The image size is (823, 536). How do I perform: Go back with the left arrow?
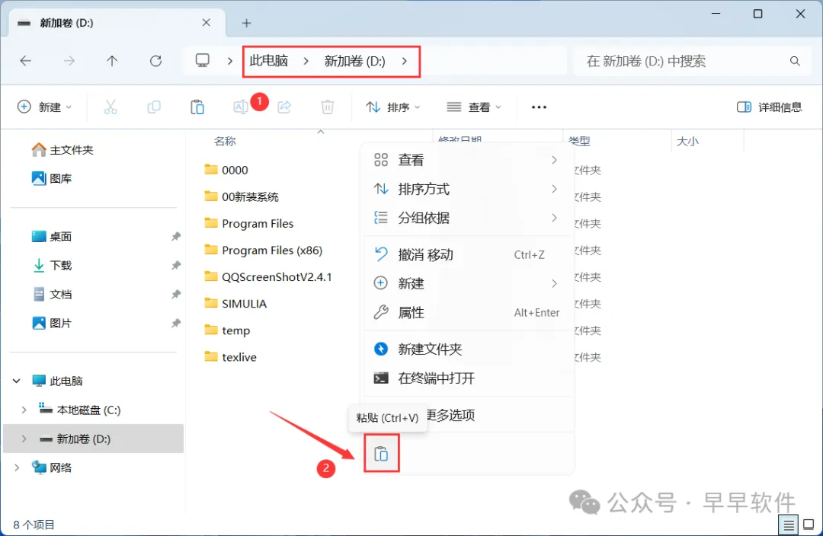26,61
